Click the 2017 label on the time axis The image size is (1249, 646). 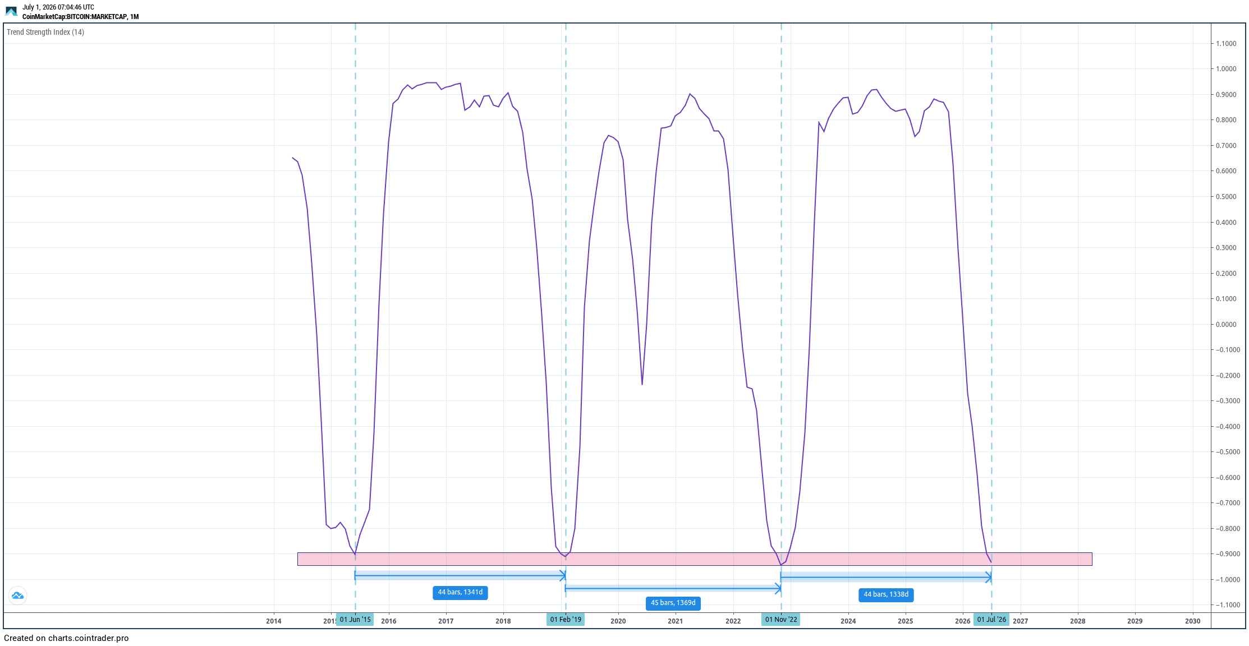[446, 621]
